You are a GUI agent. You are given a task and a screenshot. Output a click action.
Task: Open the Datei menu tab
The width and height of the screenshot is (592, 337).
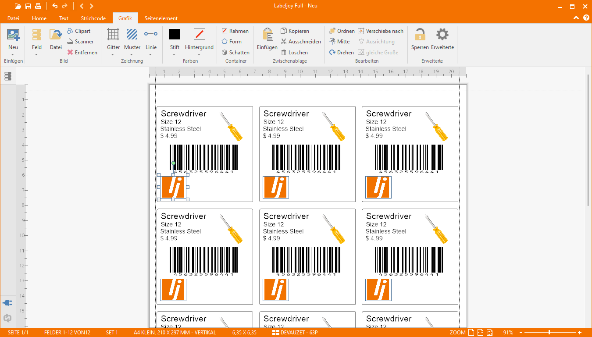(13, 18)
